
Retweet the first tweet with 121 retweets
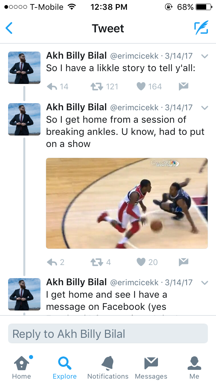click(x=97, y=86)
